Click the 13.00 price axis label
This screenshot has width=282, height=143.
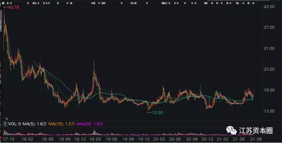[269, 111]
